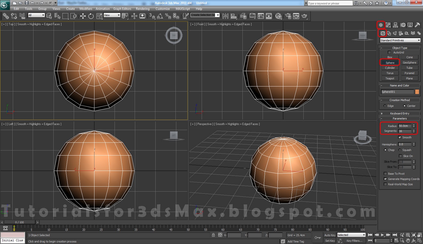Toggle Generate Mapping Coords checkbox
This screenshot has height=244, width=423.
point(385,179)
